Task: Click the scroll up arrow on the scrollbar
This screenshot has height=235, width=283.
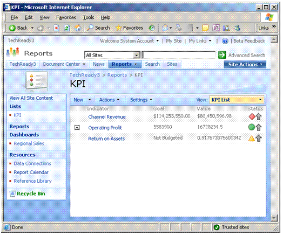Action: pyautogui.click(x=274, y=39)
